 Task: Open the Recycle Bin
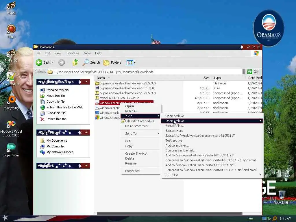(282, 197)
